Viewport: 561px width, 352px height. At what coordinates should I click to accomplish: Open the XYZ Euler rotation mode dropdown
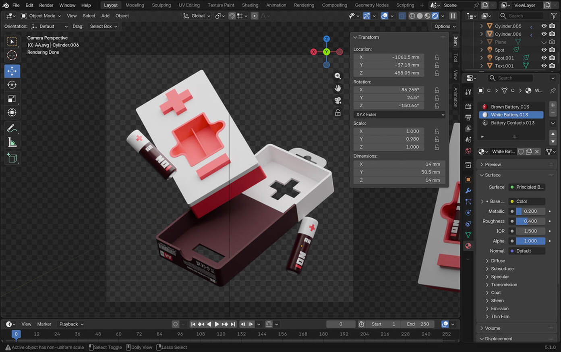pos(400,114)
